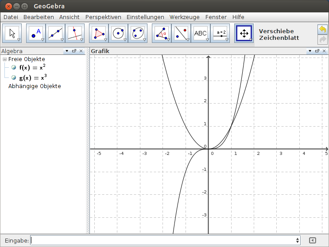
Task: Select the Slider a=2 tool
Action: 221,33
